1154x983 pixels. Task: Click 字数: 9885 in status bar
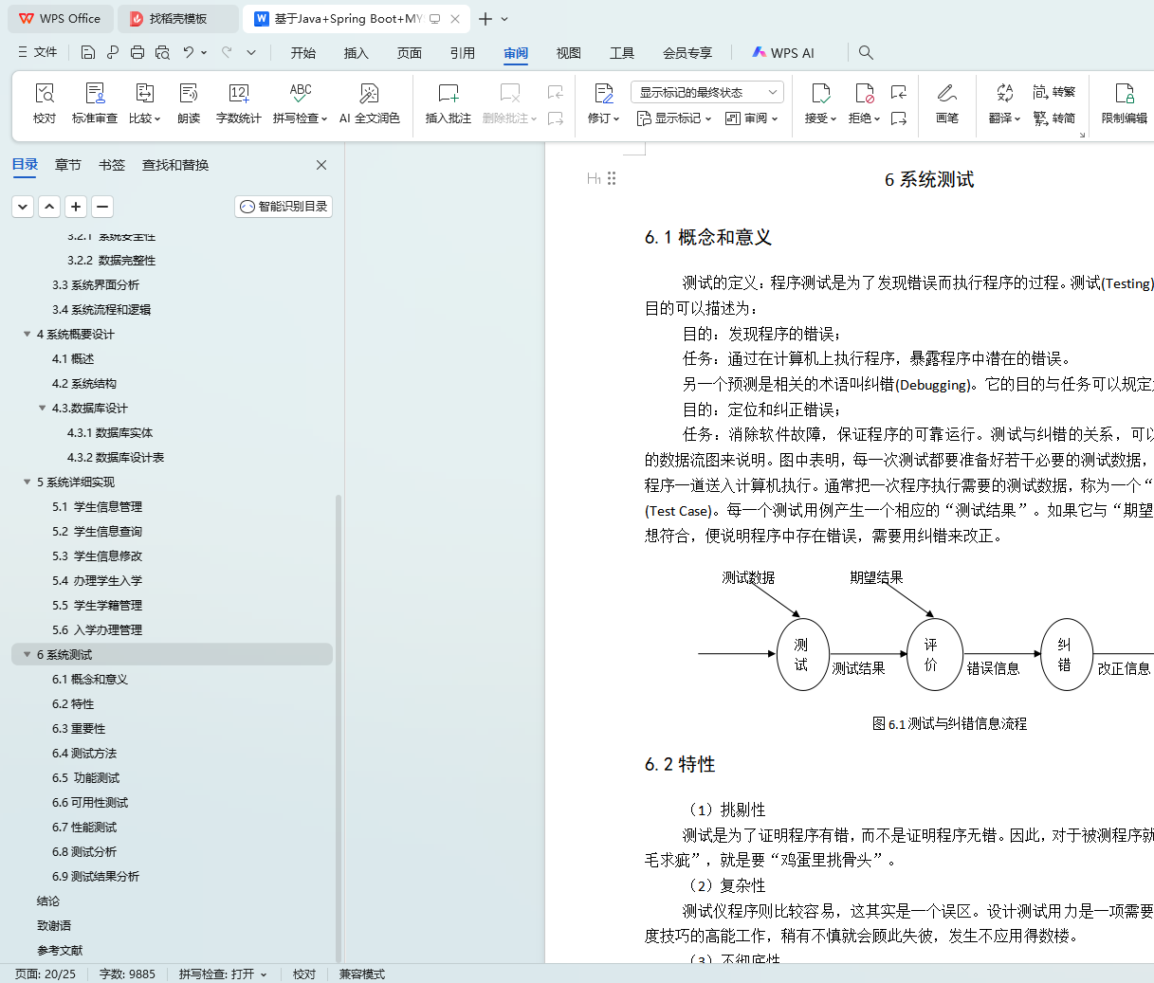coord(127,974)
